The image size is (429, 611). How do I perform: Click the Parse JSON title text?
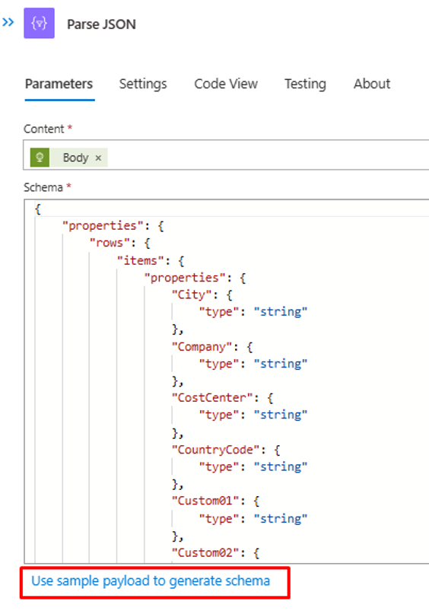click(x=101, y=24)
